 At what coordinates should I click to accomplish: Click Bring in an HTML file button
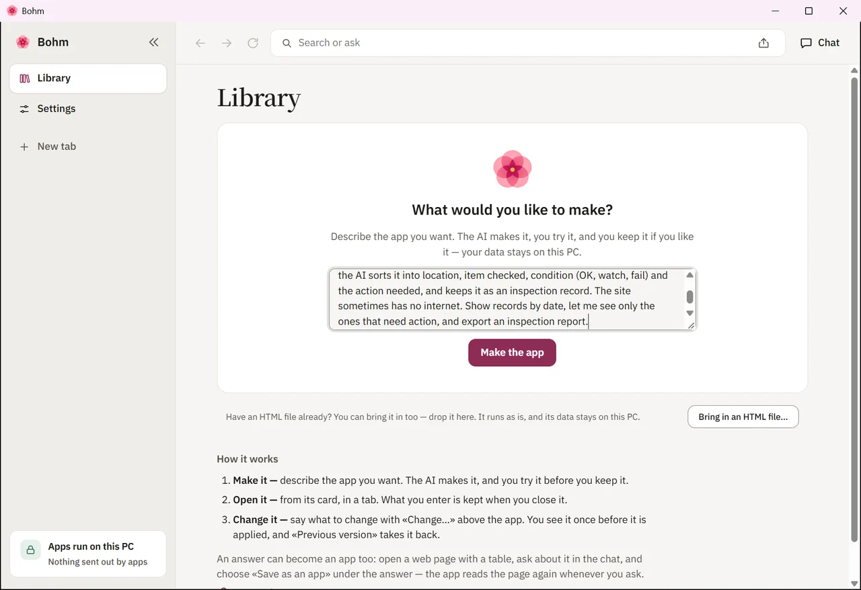743,417
